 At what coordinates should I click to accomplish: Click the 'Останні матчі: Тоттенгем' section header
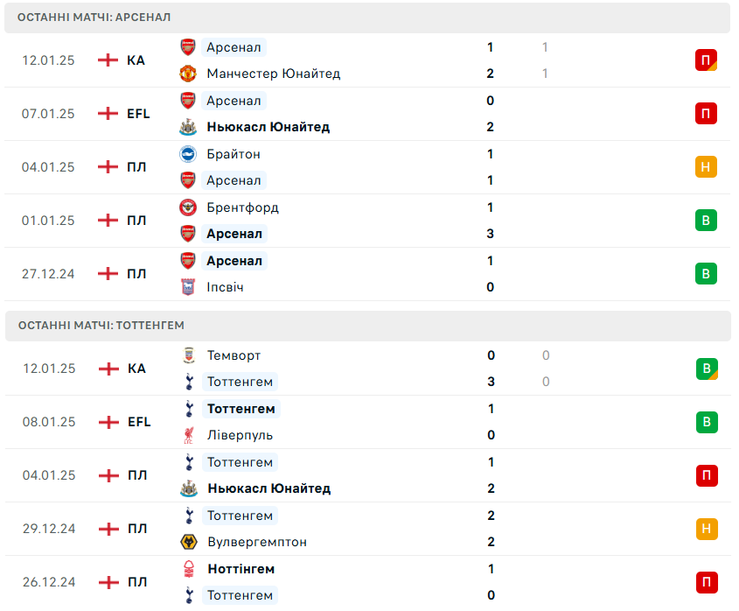tap(101, 326)
